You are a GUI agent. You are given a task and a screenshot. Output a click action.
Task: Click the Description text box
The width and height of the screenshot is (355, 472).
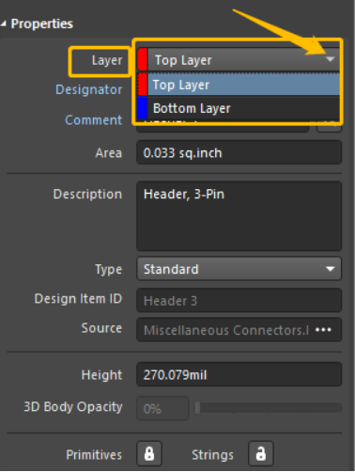239,216
